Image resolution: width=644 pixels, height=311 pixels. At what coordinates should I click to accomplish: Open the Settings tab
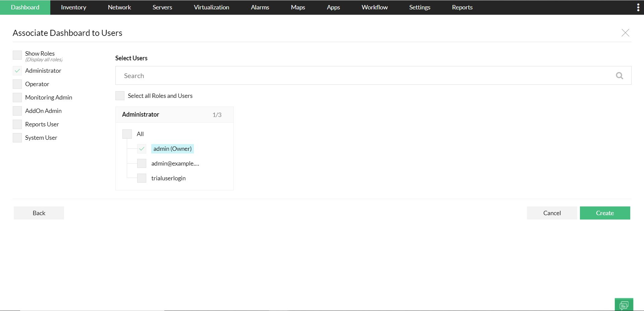420,7
